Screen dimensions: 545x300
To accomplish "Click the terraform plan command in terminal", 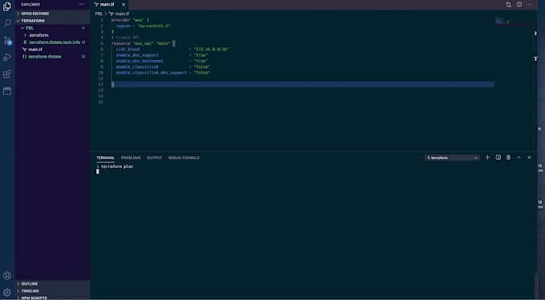I will pyautogui.click(x=117, y=166).
